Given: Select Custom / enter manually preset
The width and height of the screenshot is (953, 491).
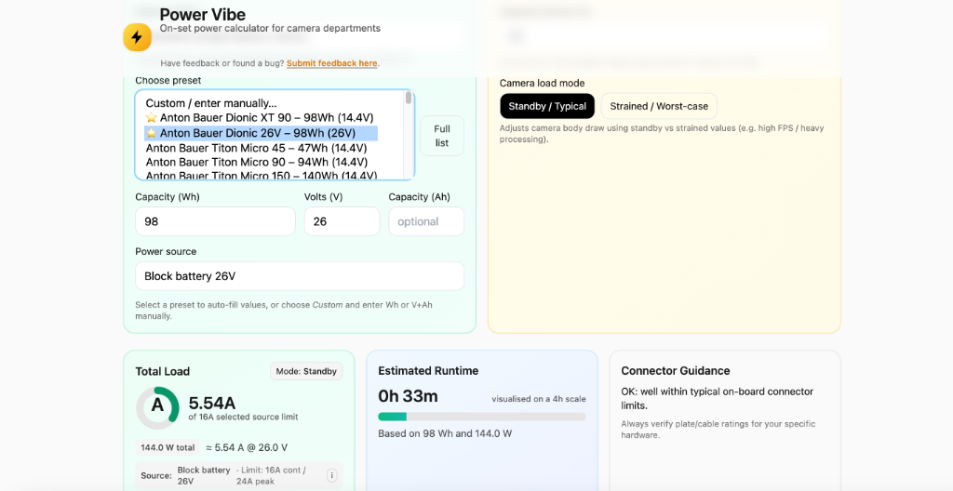Looking at the screenshot, I should (211, 103).
